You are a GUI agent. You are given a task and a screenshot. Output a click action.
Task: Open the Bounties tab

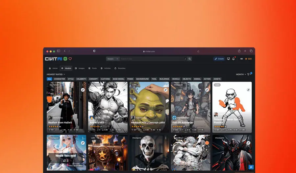[120, 68]
